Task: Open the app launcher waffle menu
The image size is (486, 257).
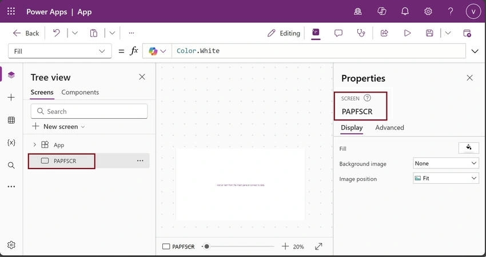Action: point(11,12)
